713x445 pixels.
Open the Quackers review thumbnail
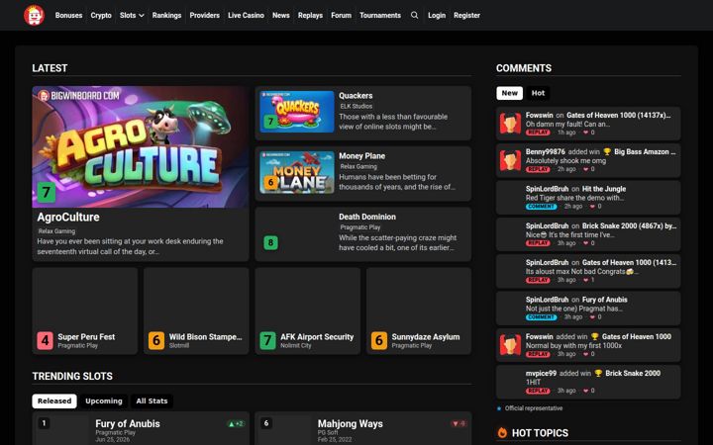tap(297, 112)
